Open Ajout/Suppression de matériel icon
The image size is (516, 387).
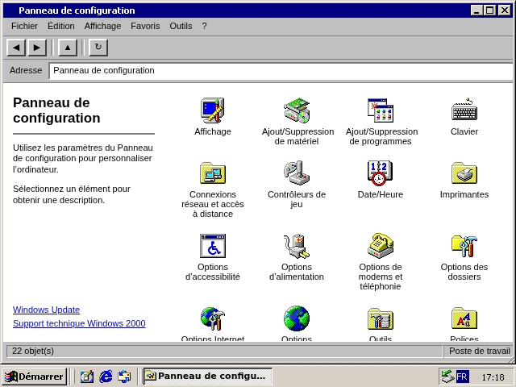click(297, 110)
